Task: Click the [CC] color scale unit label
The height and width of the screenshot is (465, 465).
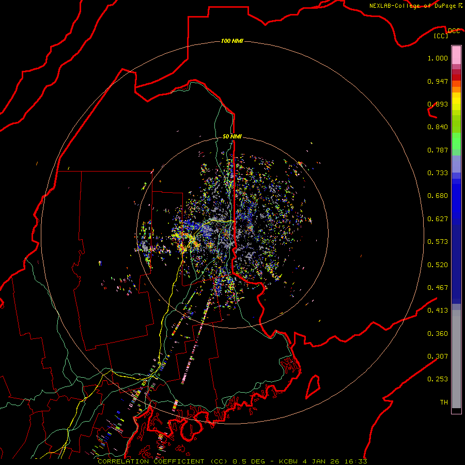Action: point(441,36)
